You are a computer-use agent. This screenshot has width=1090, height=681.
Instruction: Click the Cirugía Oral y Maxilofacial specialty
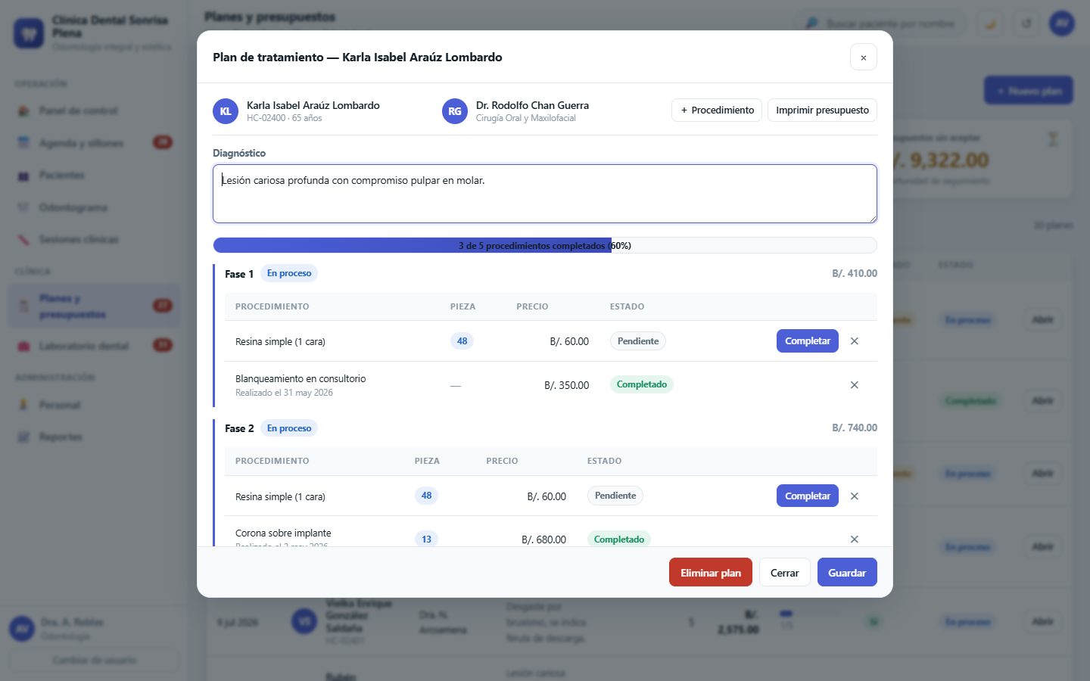pos(526,118)
